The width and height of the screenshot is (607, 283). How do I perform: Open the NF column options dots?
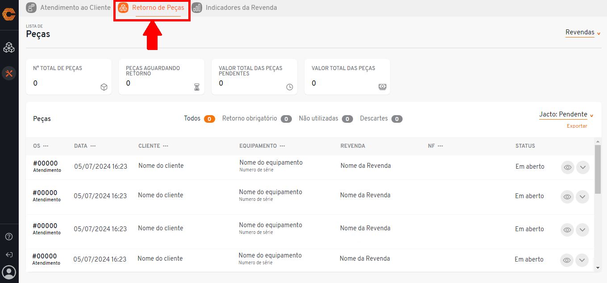(441, 146)
